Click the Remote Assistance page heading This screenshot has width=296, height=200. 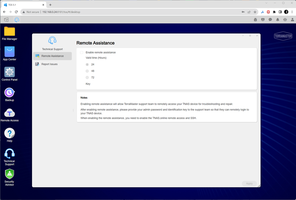[x=95, y=43]
